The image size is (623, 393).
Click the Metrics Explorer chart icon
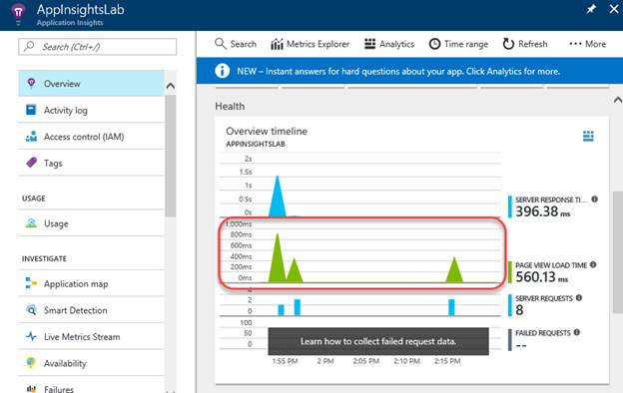click(x=277, y=44)
